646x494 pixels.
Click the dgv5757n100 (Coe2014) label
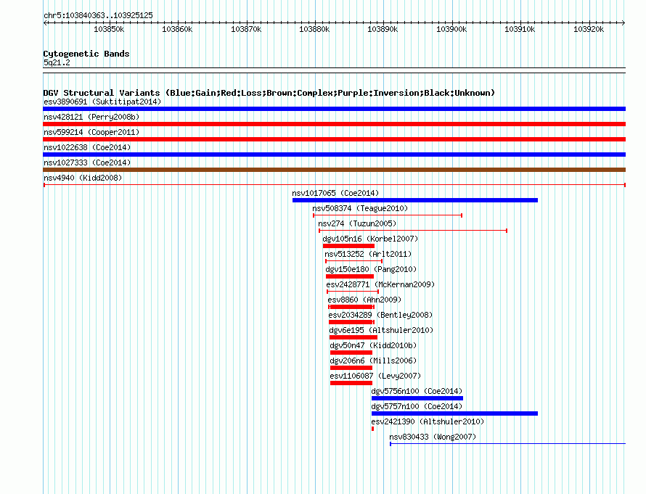pyautogui.click(x=417, y=406)
